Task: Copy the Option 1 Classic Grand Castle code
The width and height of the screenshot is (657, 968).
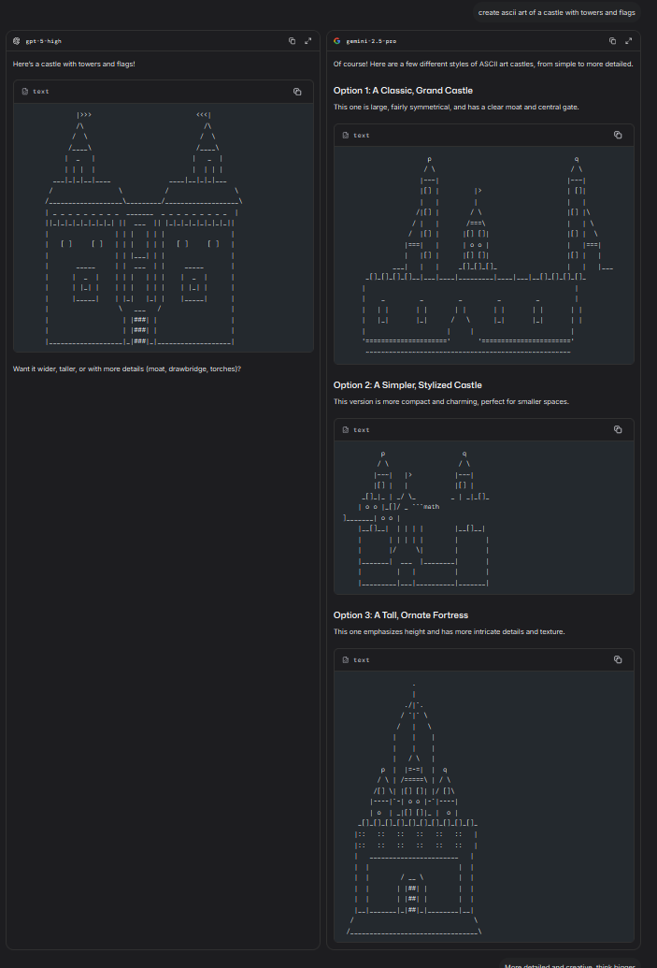Action: tap(618, 136)
